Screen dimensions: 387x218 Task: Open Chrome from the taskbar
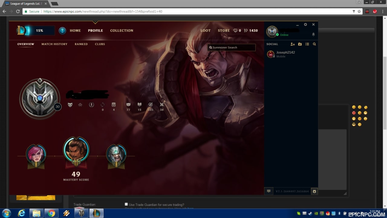coord(51,213)
